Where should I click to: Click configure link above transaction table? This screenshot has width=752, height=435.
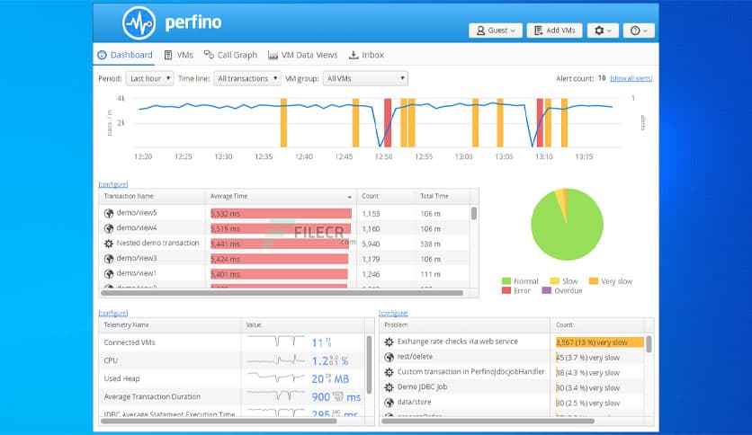(113, 184)
